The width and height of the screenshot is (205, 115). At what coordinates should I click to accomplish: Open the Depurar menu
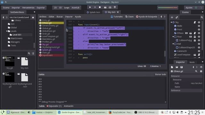(69, 17)
